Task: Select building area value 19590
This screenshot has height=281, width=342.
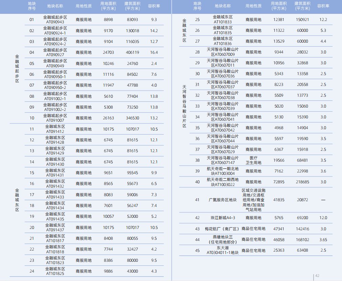Action: click(302, 139)
